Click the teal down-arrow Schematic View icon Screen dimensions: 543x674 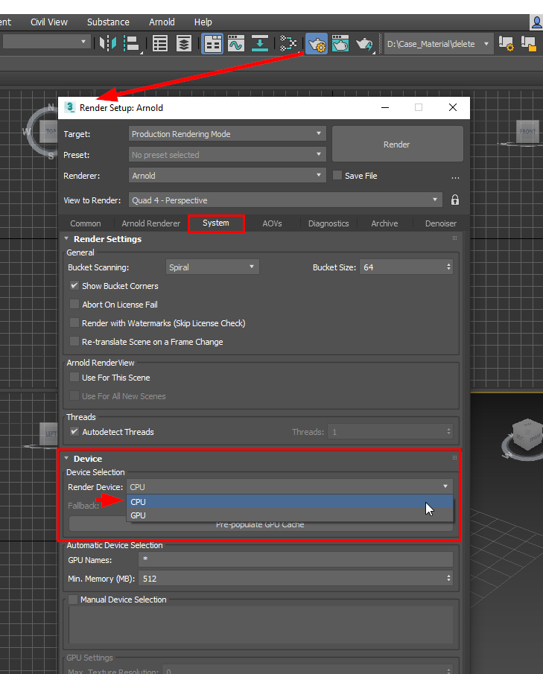click(x=260, y=43)
